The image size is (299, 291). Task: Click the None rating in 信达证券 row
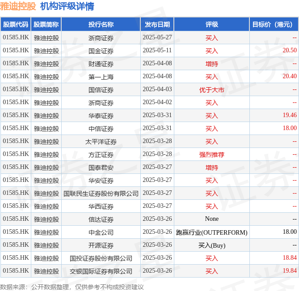(212, 219)
